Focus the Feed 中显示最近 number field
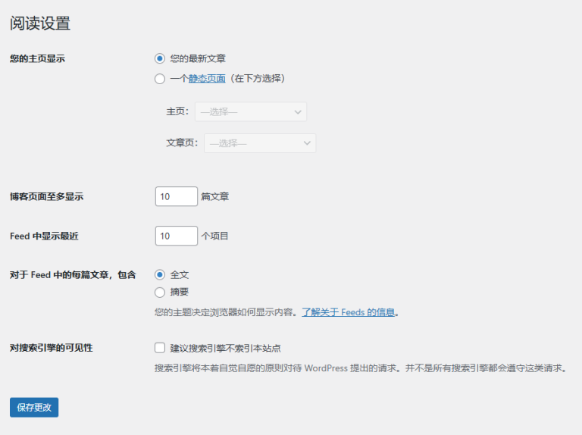Screen dimensions: 582x435 (176, 236)
